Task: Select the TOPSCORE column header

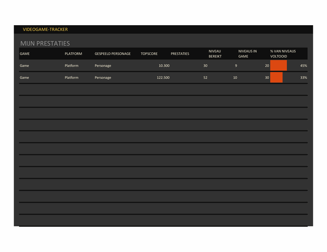Action: 149,54
